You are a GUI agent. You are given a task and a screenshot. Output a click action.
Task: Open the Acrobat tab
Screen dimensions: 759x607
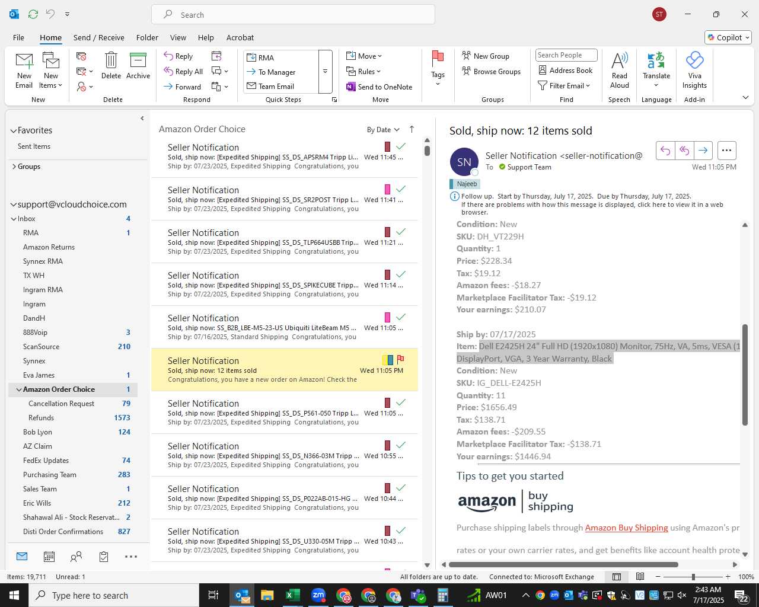click(x=240, y=37)
